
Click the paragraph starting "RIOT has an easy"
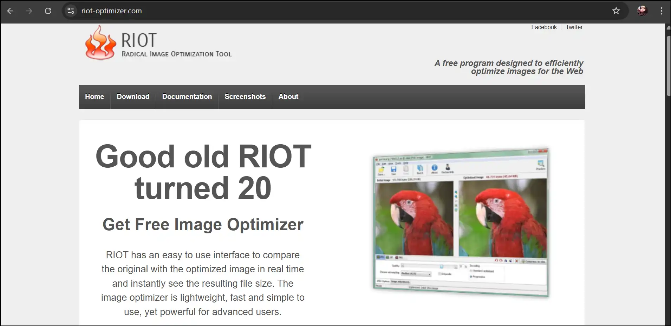[x=203, y=283]
